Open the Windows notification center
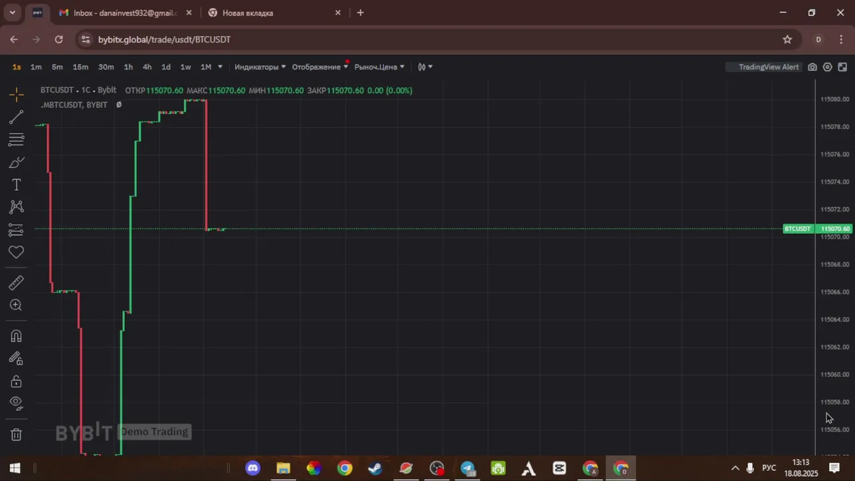Image resolution: width=855 pixels, height=481 pixels. pyautogui.click(x=834, y=468)
